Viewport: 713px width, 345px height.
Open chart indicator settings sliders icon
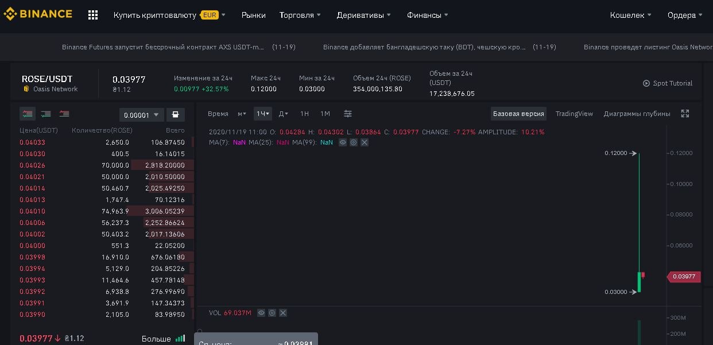[x=348, y=114]
